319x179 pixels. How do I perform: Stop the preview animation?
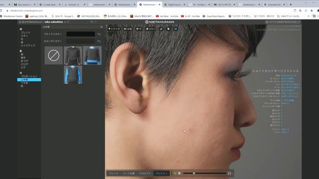coord(179,174)
